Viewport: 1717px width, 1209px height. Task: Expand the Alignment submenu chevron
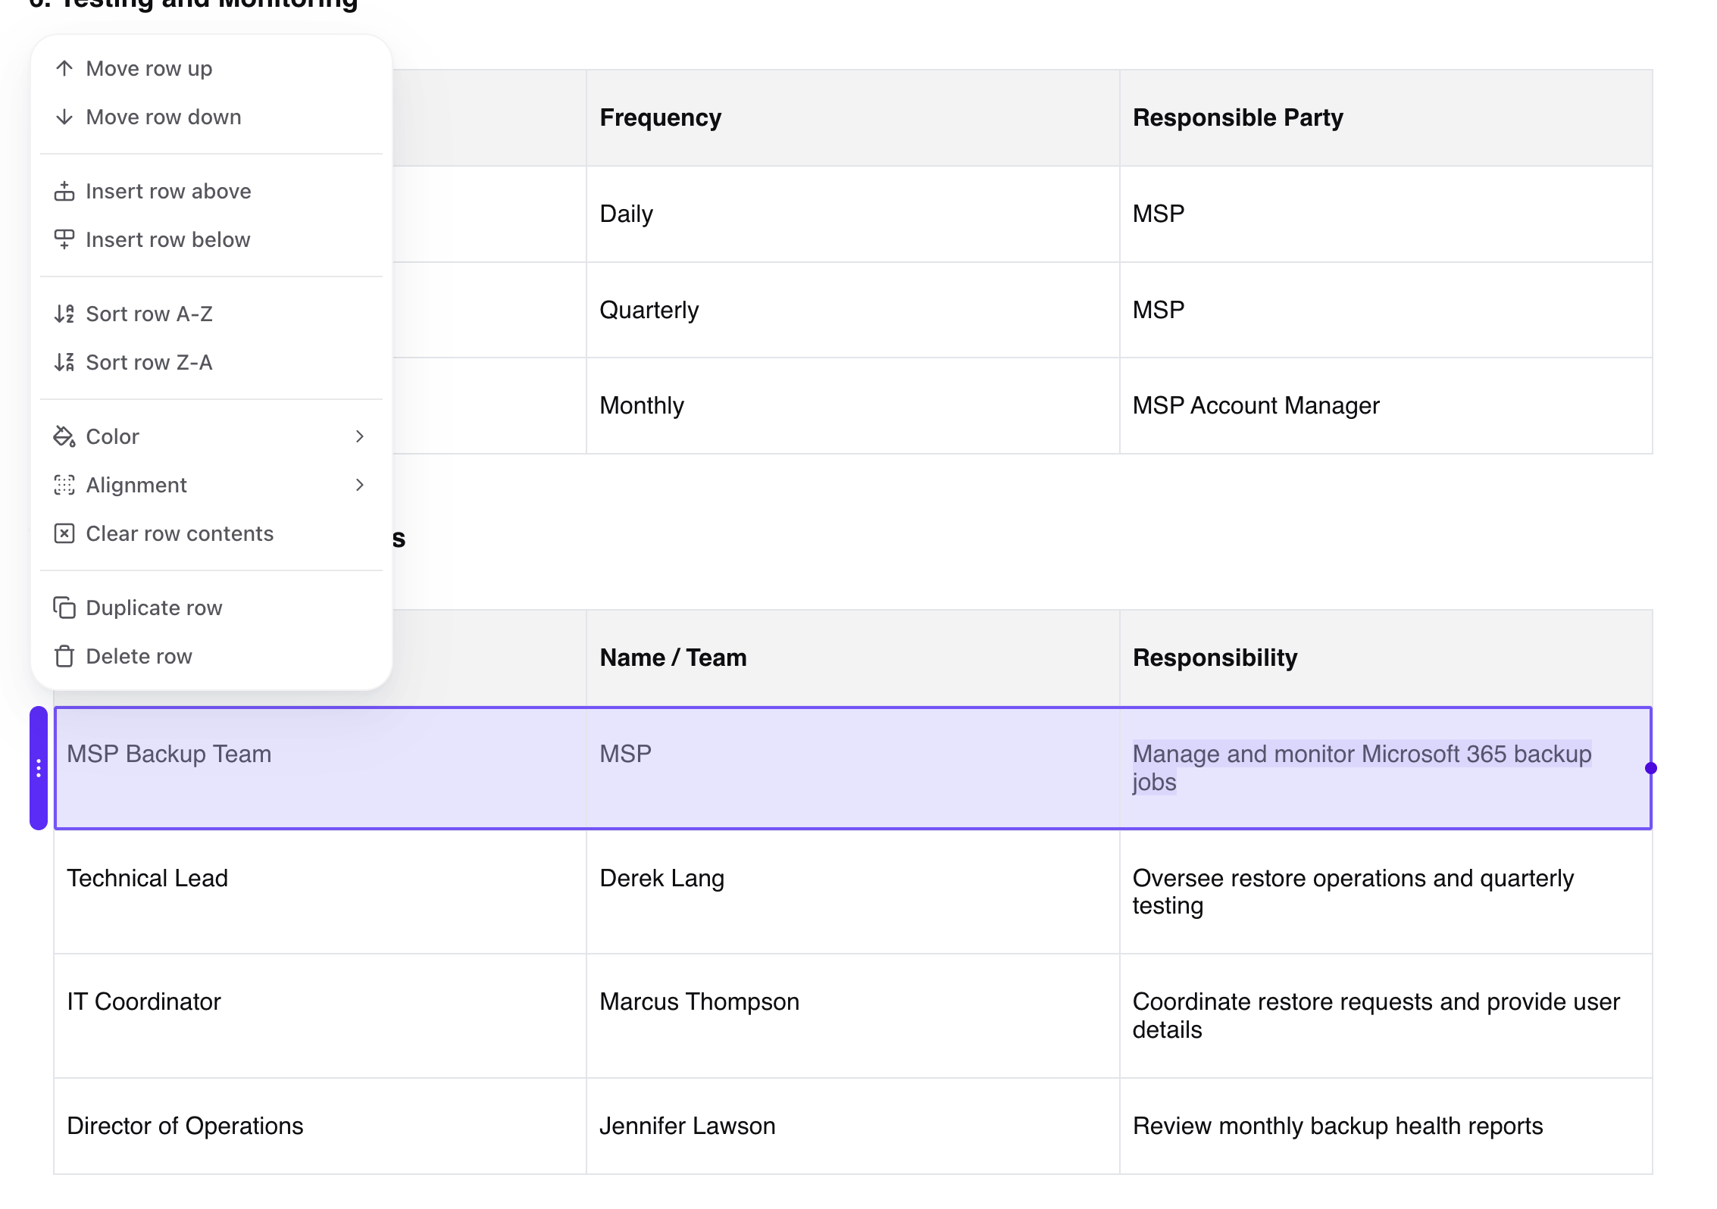click(360, 485)
